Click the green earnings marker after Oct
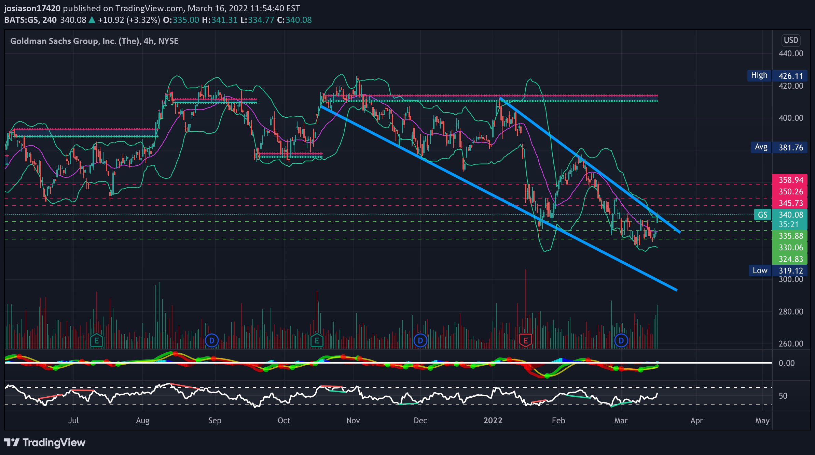 (x=317, y=340)
